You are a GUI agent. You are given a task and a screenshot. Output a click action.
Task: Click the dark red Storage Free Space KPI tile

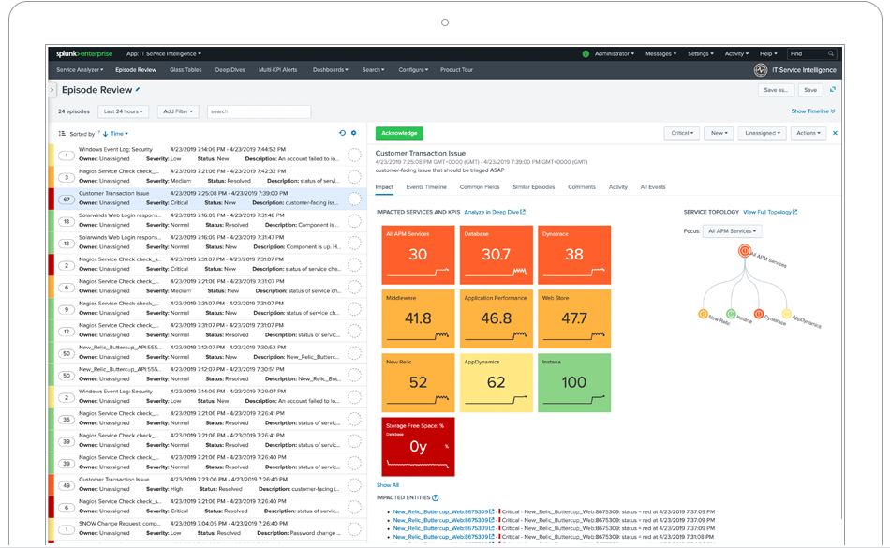coord(419,447)
